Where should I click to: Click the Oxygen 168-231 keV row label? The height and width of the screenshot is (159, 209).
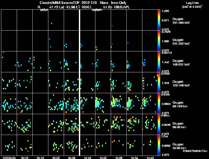[181, 63]
